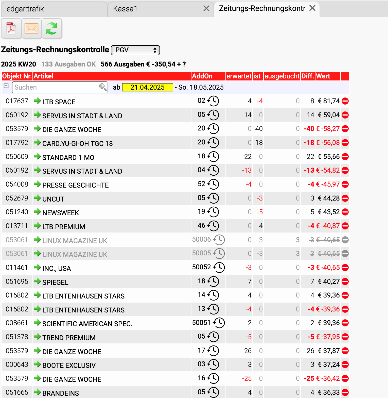Switch to the edgar:trafik tab
Screen dimensions: 388x398
(x=54, y=9)
